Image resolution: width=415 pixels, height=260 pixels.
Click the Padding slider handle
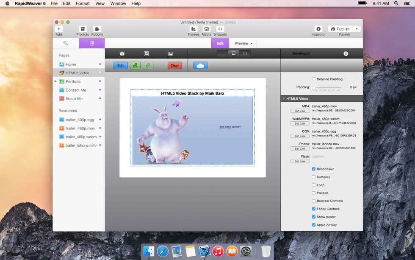(x=314, y=88)
